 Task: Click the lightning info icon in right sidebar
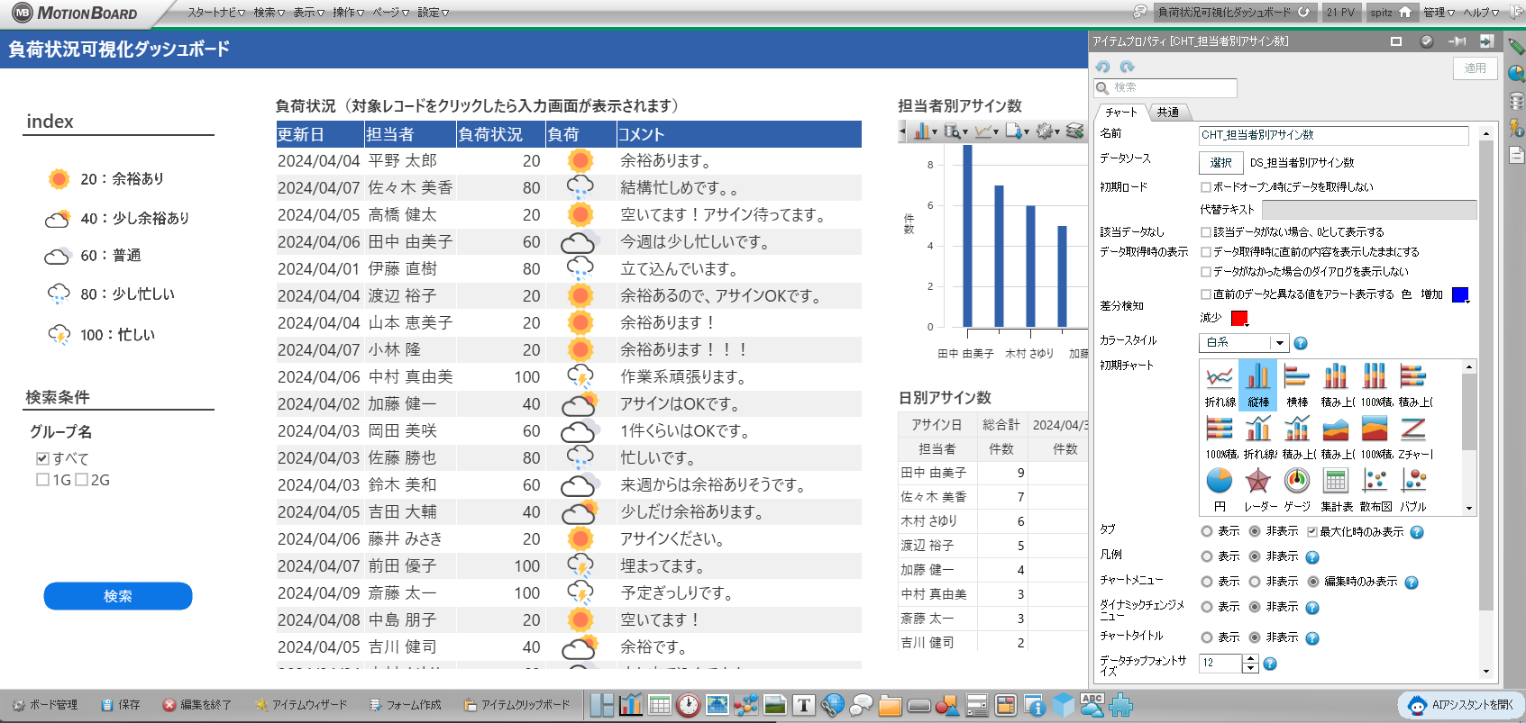pos(1516,128)
